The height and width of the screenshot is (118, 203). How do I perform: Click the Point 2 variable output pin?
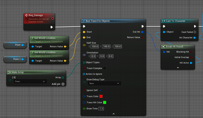click(x=23, y=59)
